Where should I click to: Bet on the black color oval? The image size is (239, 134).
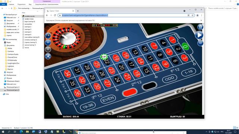149,85
